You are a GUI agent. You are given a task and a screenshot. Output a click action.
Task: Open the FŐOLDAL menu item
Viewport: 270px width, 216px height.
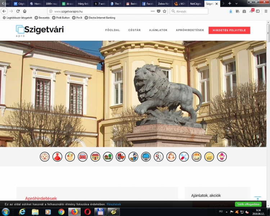tap(112, 30)
